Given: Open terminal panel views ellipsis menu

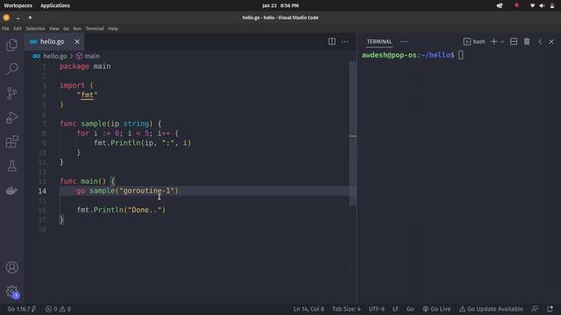Looking at the screenshot, I should (404, 41).
